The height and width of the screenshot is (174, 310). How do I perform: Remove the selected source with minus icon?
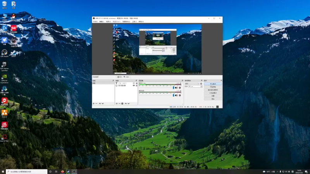[x=119, y=104]
